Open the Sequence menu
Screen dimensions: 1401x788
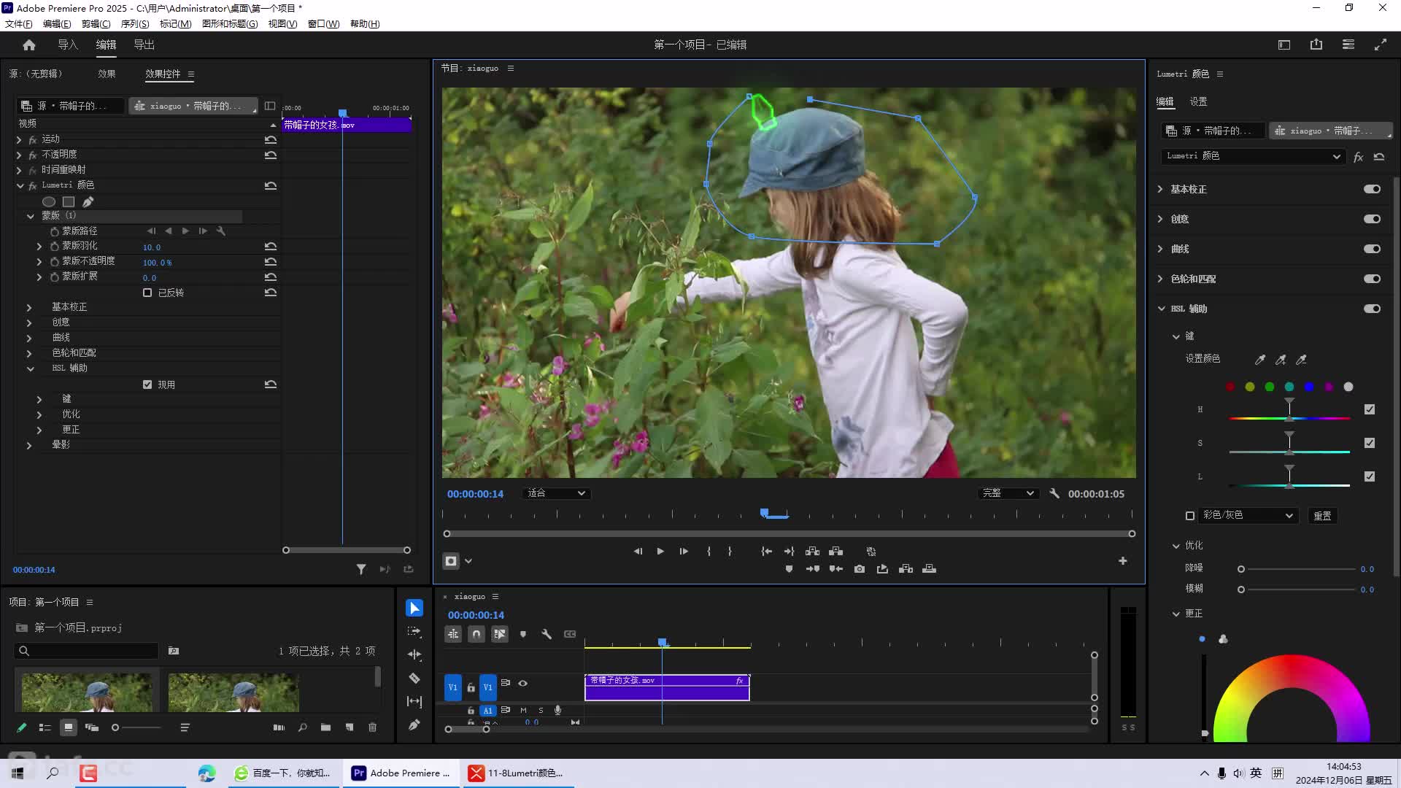[x=135, y=24]
